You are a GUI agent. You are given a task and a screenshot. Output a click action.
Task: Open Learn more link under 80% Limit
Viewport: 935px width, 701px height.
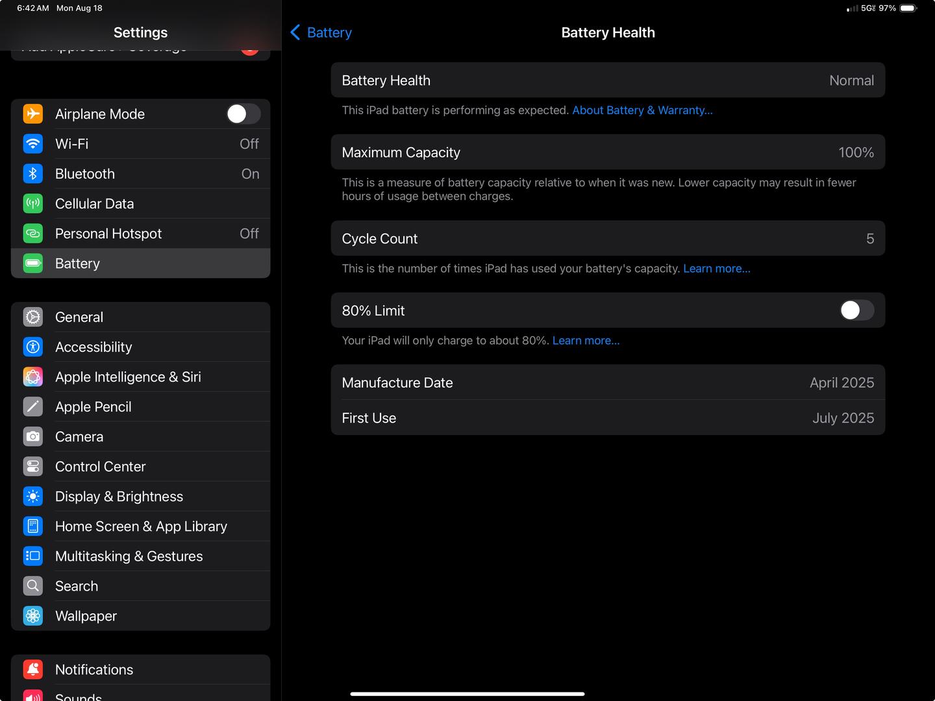click(x=586, y=341)
